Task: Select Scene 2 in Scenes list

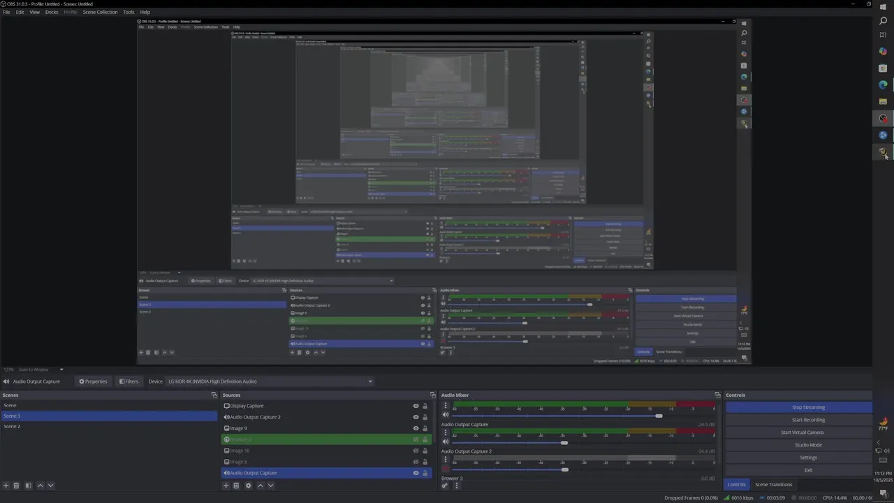Action: coord(109,426)
